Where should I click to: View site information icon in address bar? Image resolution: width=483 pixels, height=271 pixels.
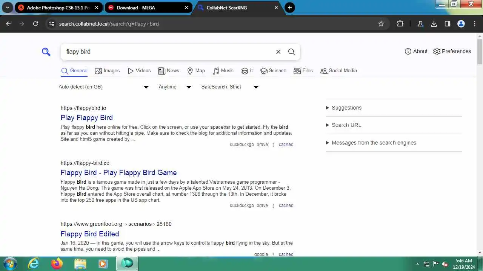52,24
